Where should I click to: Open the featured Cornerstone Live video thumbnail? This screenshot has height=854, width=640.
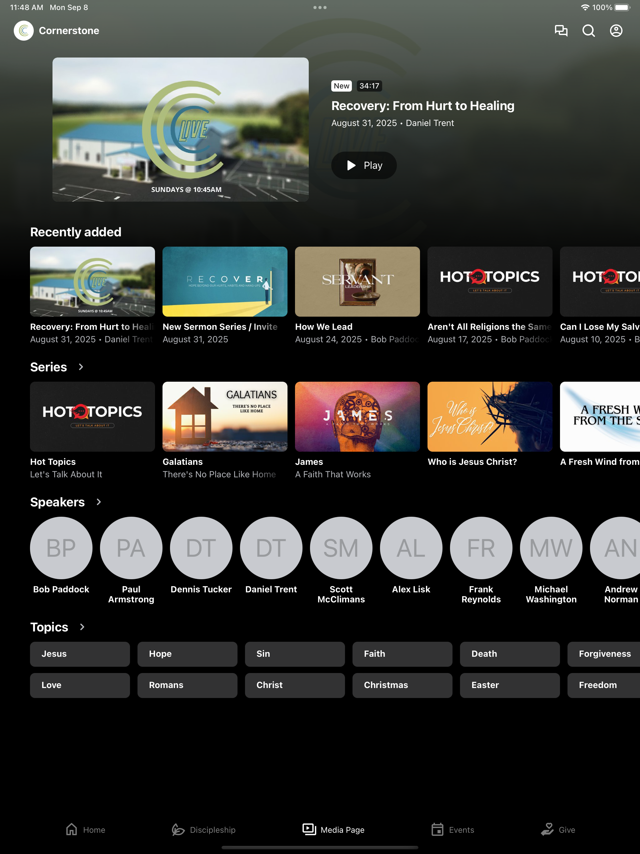click(181, 129)
